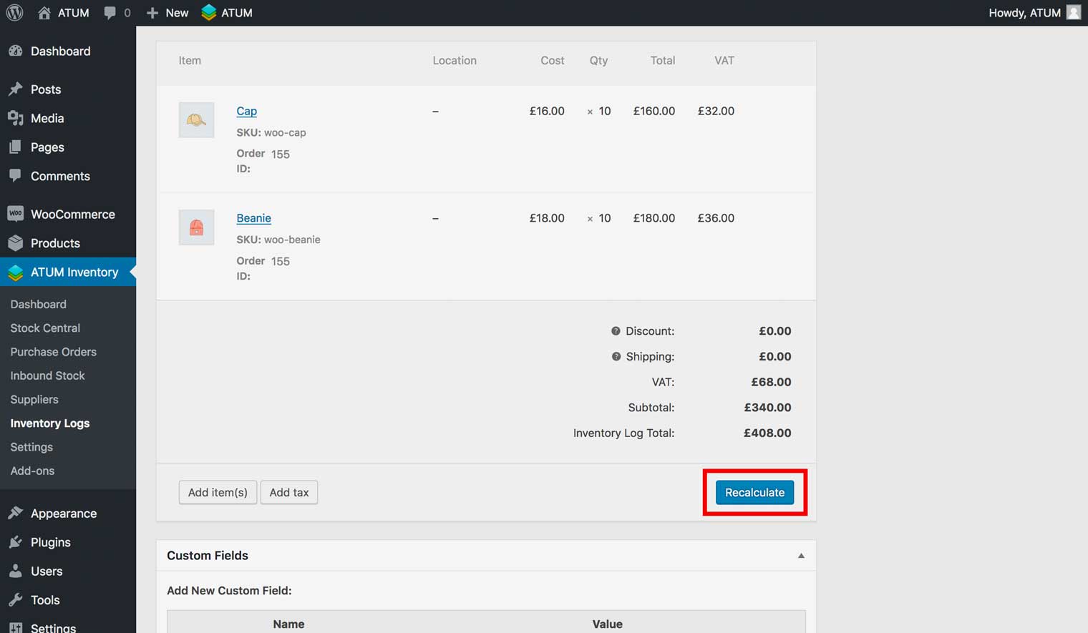Screen dimensions: 1088x633
Task: Click the Beanie product thumbnail image
Action: [196, 227]
